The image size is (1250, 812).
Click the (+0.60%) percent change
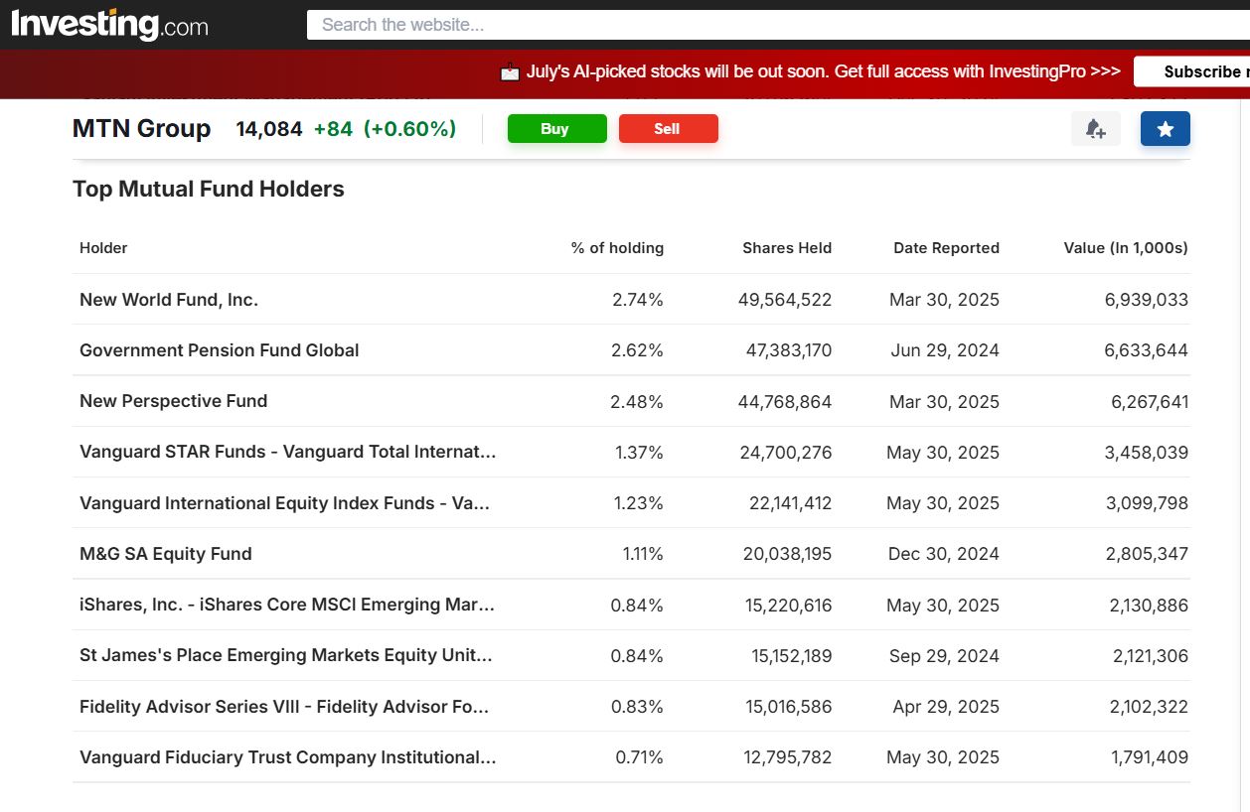click(x=409, y=129)
